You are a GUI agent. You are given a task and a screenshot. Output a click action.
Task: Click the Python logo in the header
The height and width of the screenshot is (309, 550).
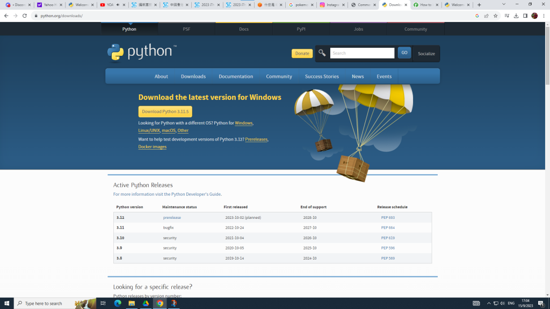(142, 53)
